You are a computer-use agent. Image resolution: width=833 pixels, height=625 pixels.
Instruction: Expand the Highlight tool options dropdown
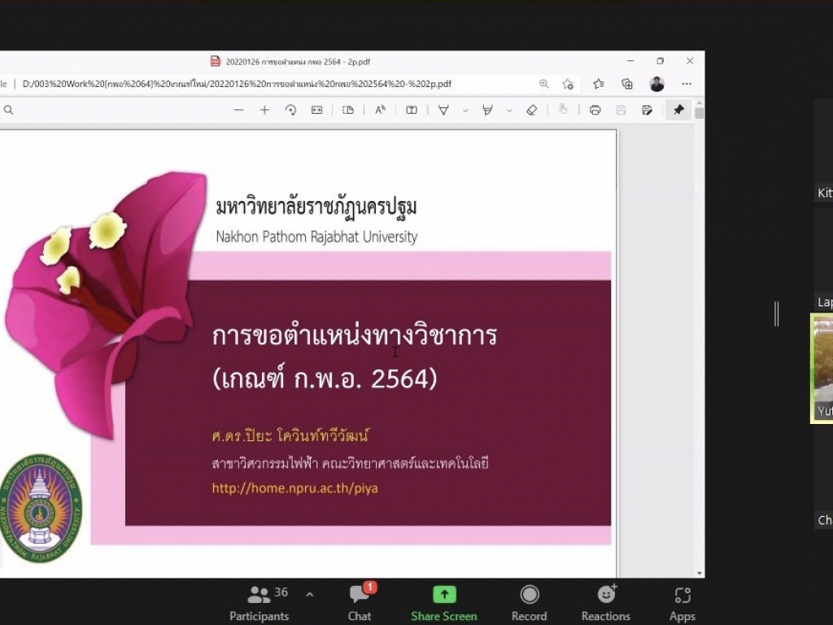(509, 110)
